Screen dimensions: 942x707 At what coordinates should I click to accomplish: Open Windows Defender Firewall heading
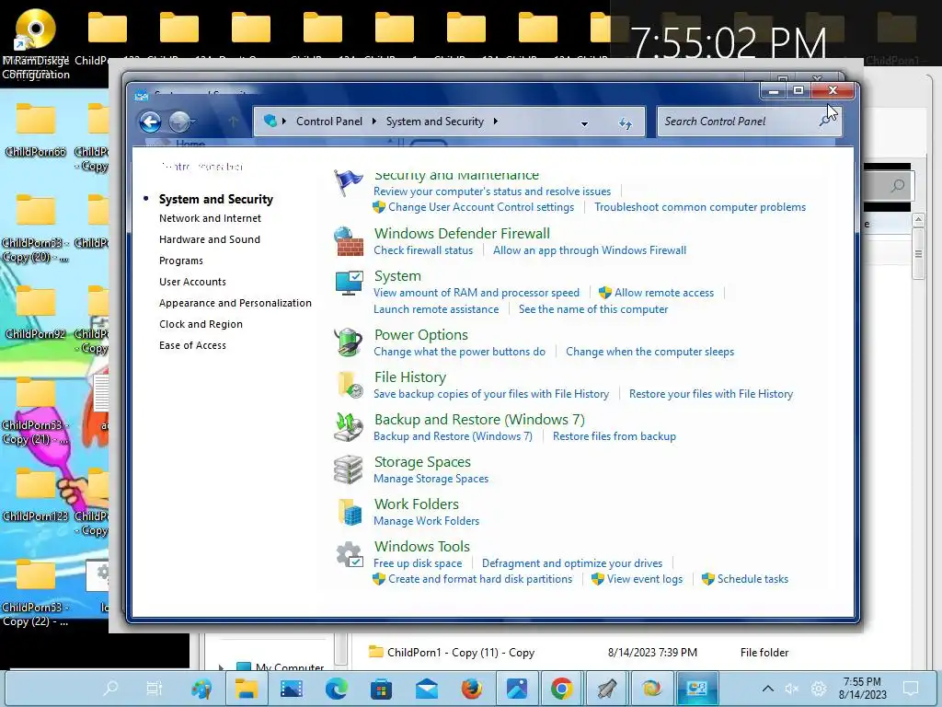pyautogui.click(x=462, y=233)
